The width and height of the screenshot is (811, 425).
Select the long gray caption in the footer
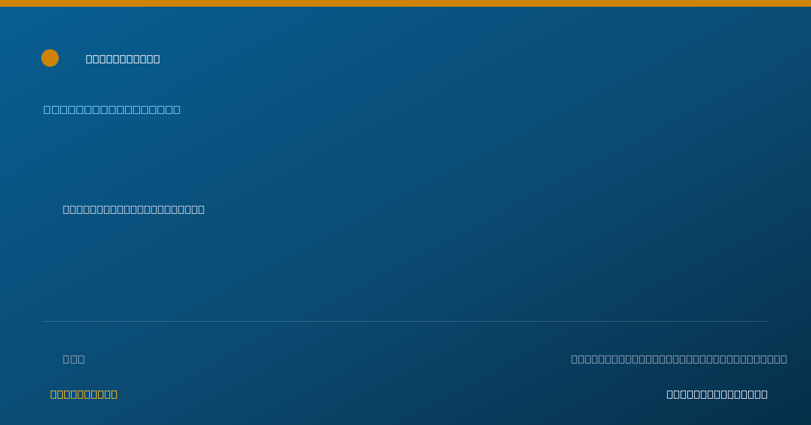point(679,359)
